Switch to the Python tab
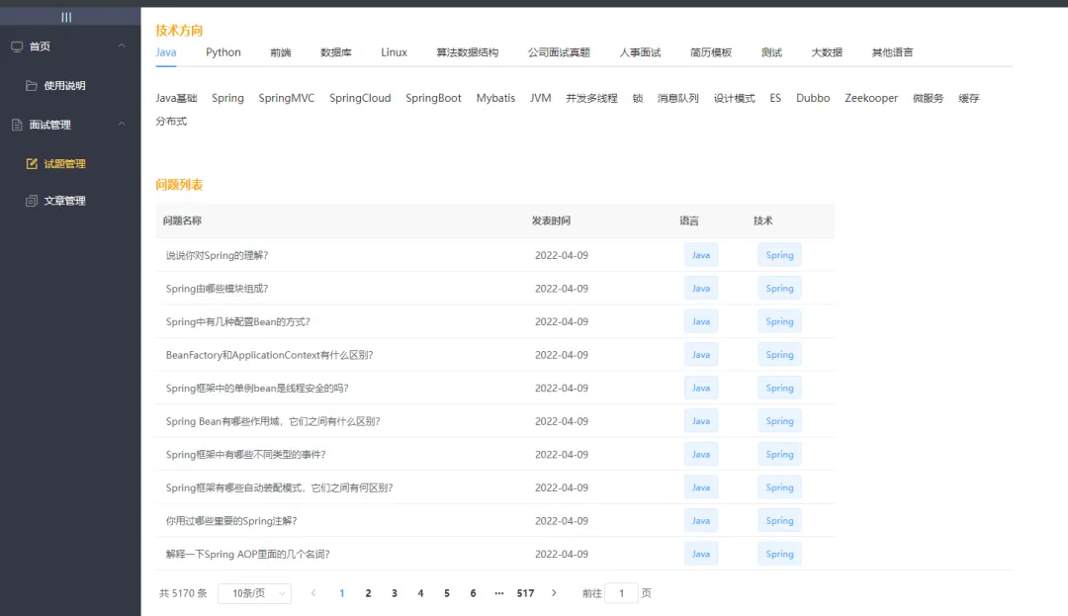Screen dimensions: 1068x616 click(223, 52)
